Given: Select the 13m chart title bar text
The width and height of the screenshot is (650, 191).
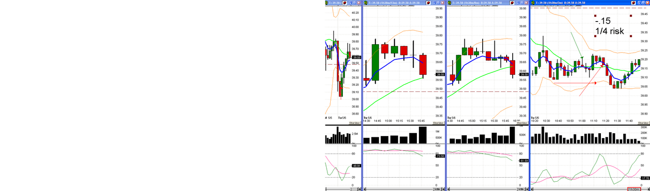Looking at the screenshot, I should coord(394,3).
